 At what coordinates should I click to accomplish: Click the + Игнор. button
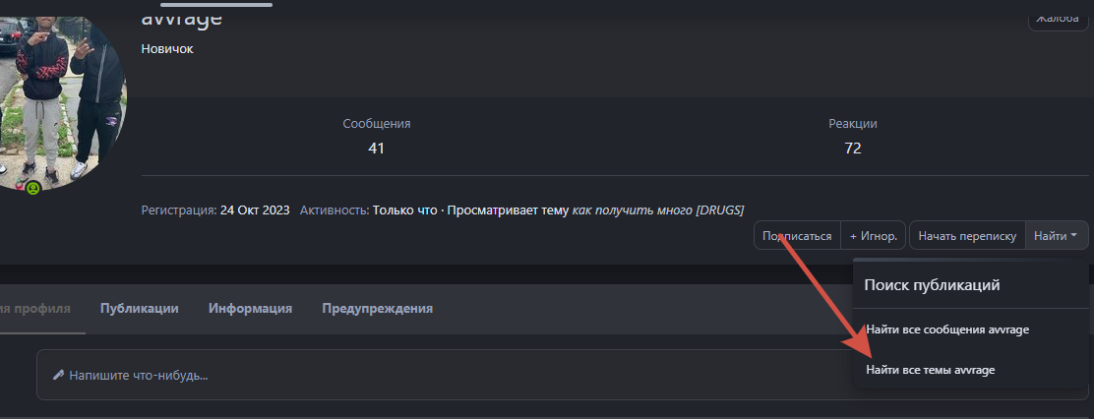[x=873, y=236]
